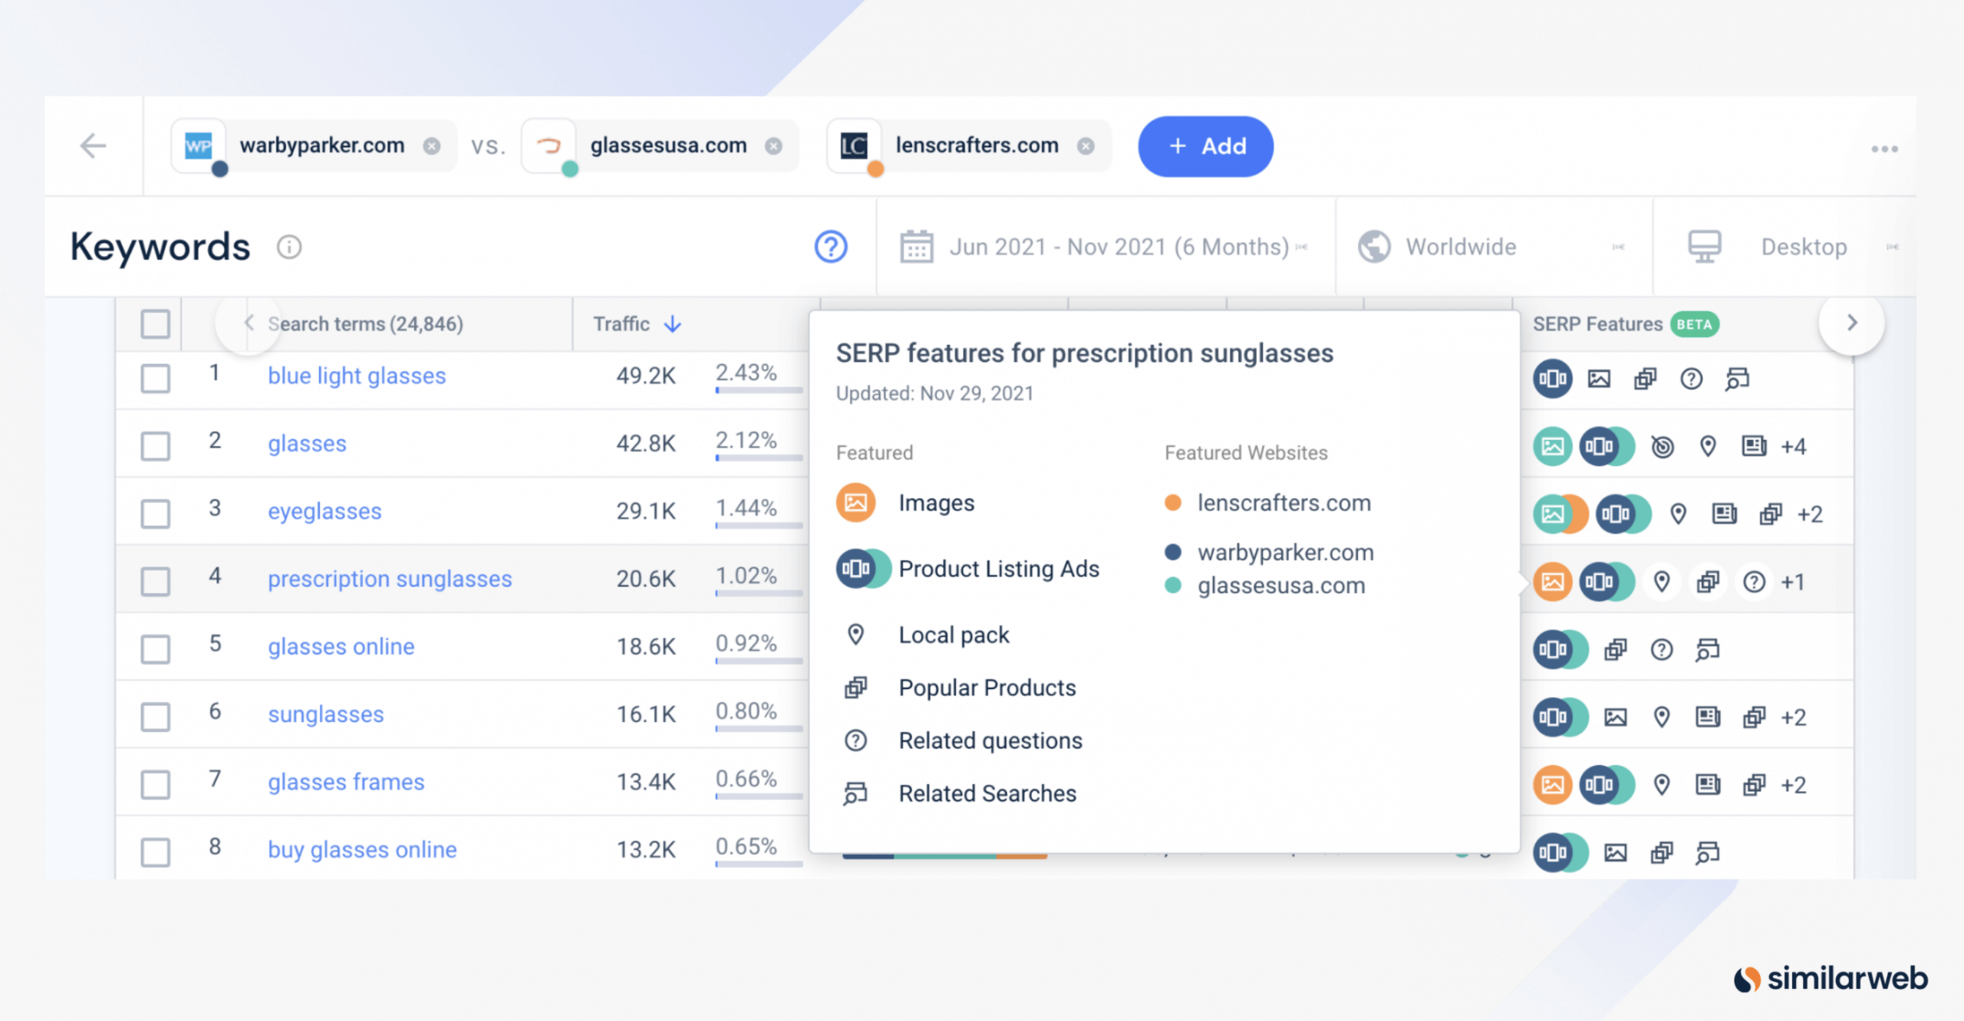Check the box for prescription sunglasses
1964x1021 pixels.
(155, 581)
